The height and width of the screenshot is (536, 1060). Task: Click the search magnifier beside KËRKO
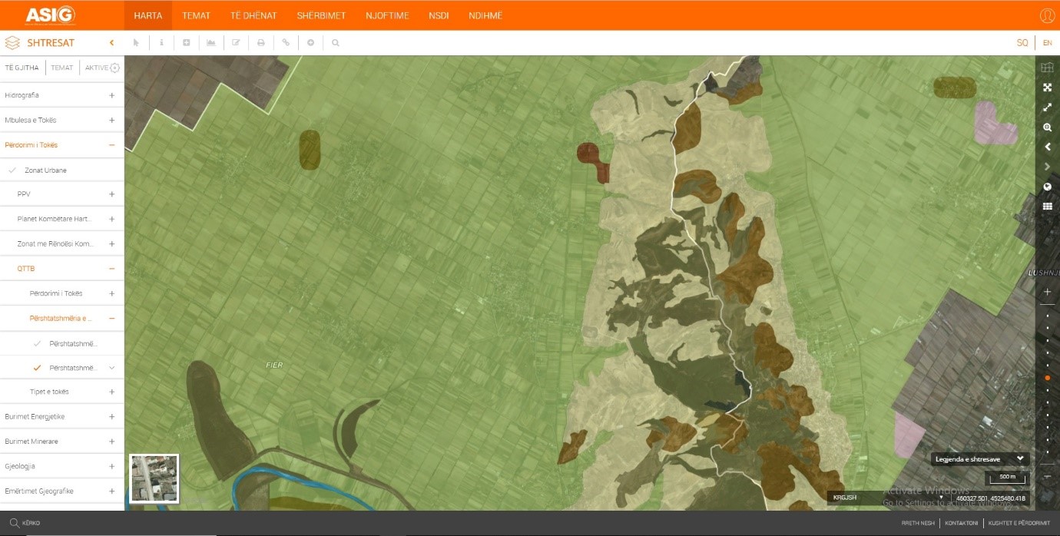[x=14, y=522]
